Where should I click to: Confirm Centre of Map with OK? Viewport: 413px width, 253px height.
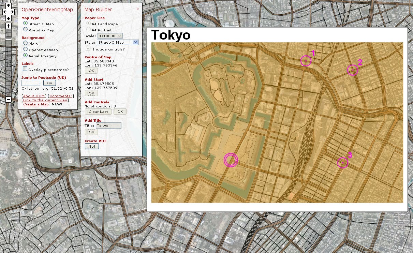coord(91,71)
